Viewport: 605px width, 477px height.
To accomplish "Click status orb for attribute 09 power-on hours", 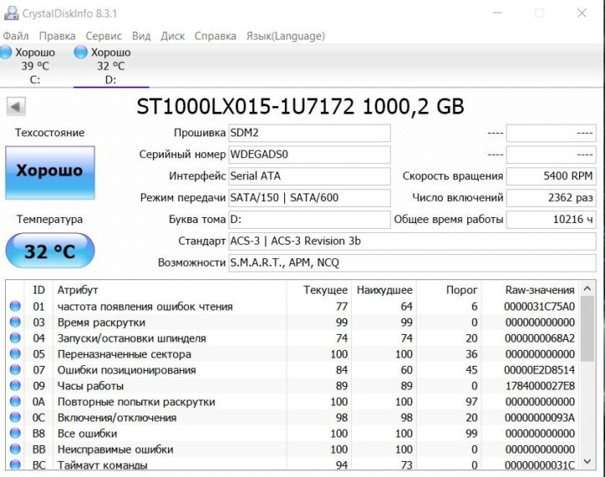I will point(15,387).
